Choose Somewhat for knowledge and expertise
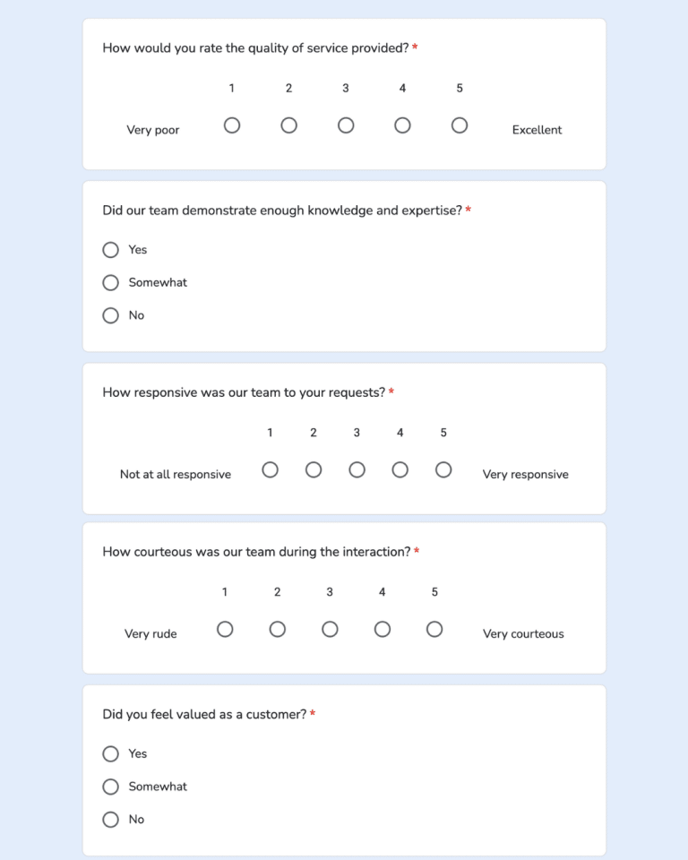The image size is (688, 860). pyautogui.click(x=110, y=282)
